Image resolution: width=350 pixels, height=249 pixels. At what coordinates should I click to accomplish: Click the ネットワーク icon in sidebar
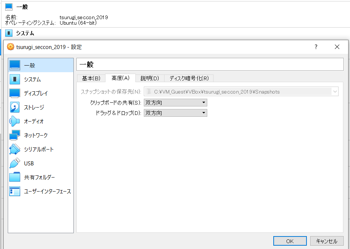coord(15,135)
